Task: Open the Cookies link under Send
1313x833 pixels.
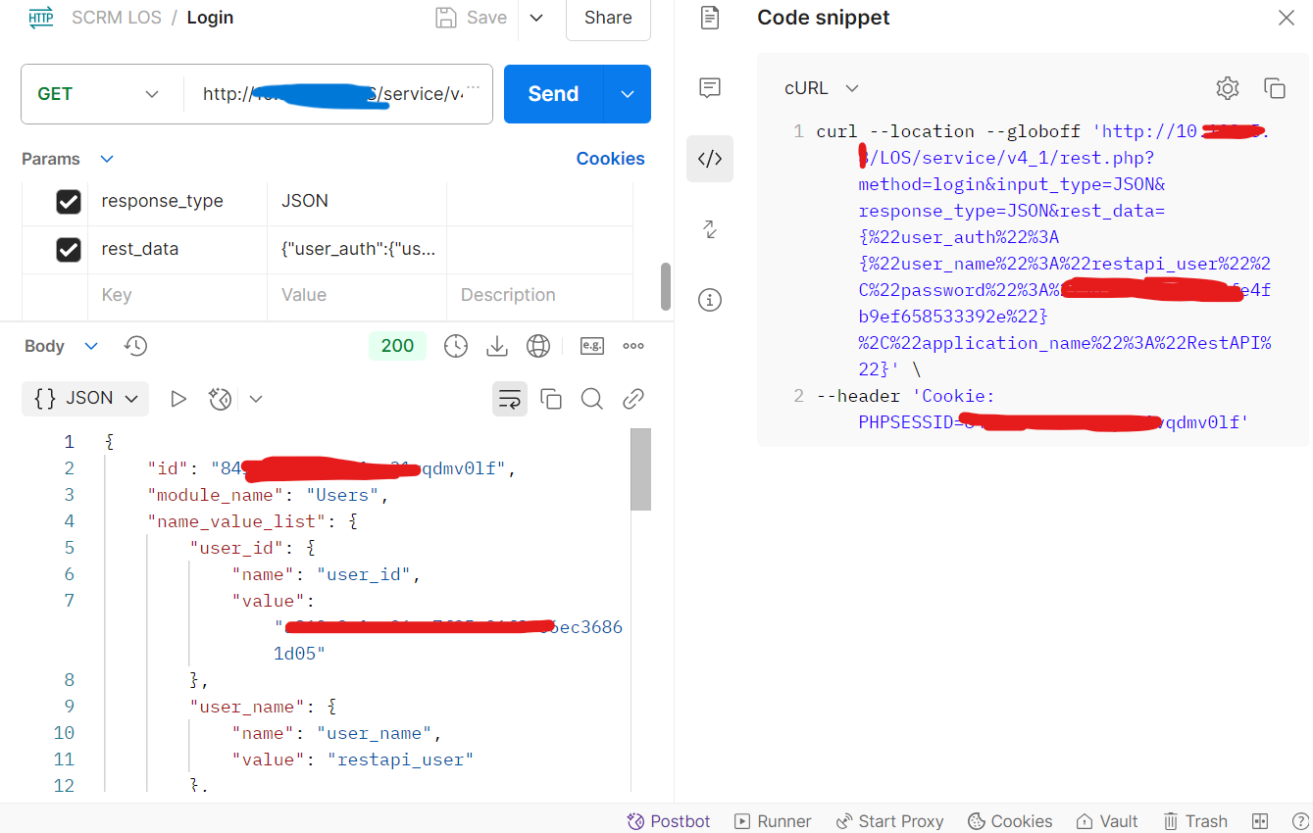Action: pyautogui.click(x=610, y=159)
